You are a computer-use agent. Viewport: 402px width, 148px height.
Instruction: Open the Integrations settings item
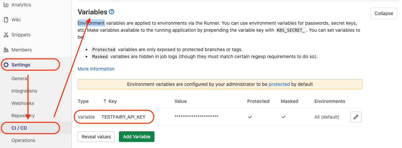pyautogui.click(x=24, y=91)
